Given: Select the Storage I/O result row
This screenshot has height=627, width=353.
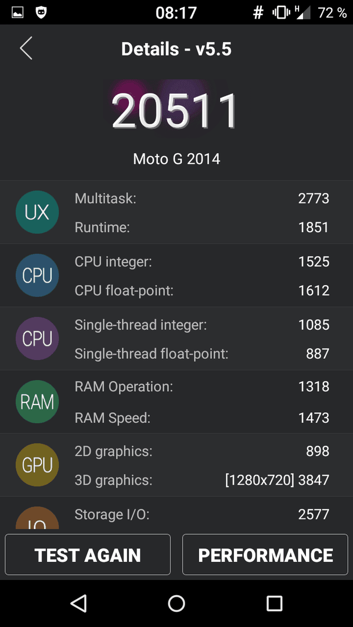Looking at the screenshot, I should pos(202,514).
